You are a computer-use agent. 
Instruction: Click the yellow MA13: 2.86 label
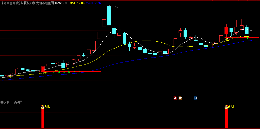click(77, 3)
